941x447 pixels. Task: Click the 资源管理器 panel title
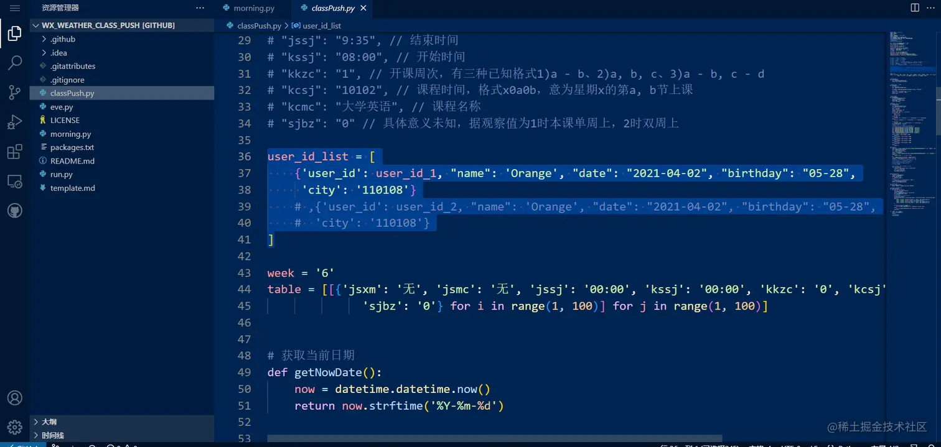tap(60, 8)
